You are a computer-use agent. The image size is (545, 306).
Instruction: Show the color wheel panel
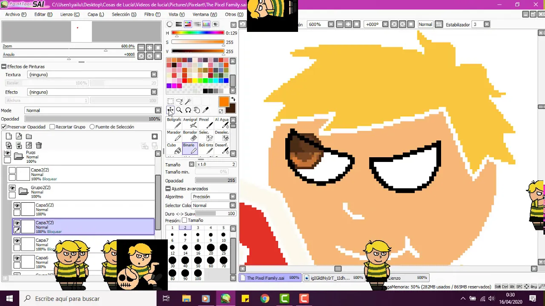click(169, 24)
